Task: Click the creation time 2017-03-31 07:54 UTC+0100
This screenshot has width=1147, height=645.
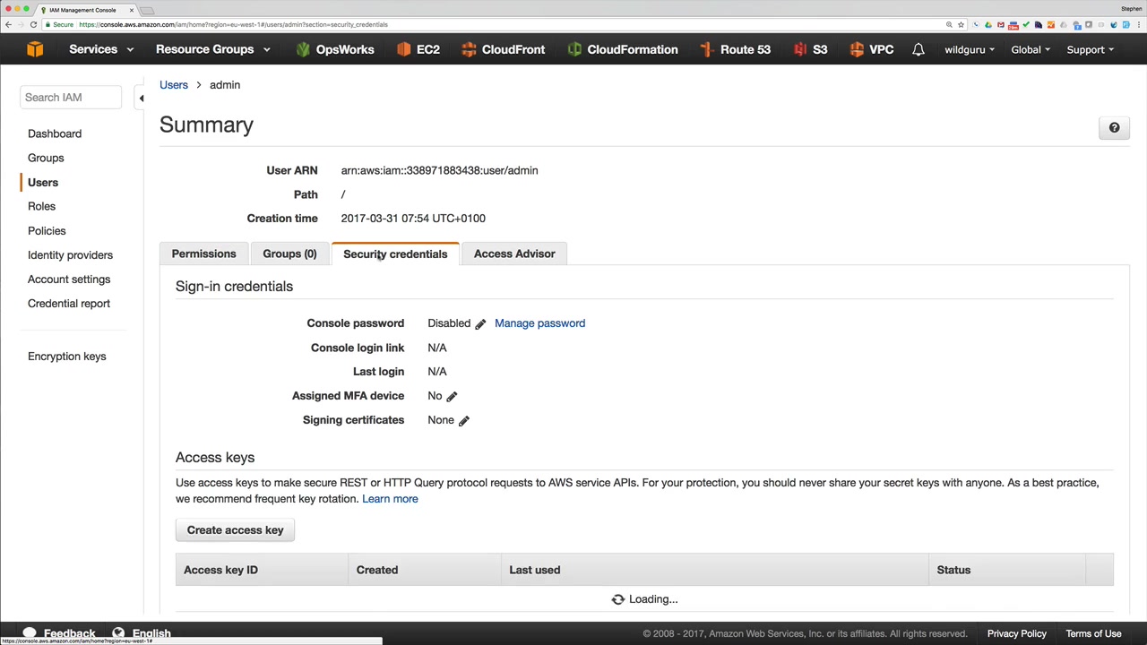Action: coord(413,219)
